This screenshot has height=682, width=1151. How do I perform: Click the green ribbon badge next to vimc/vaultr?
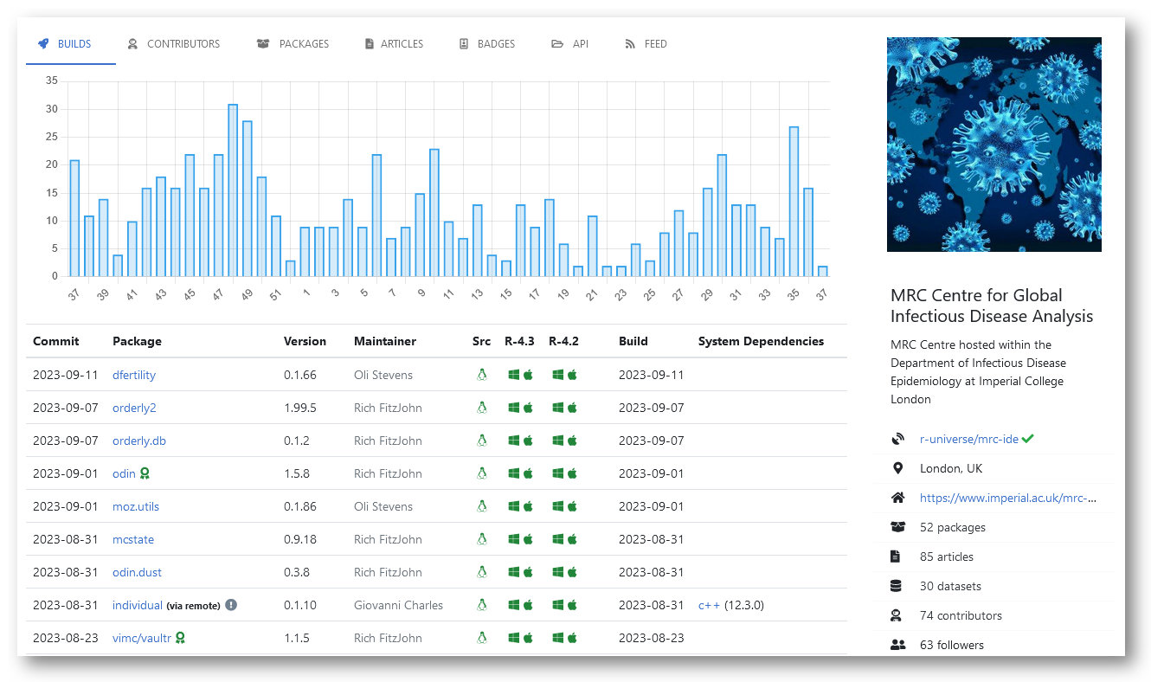click(180, 638)
